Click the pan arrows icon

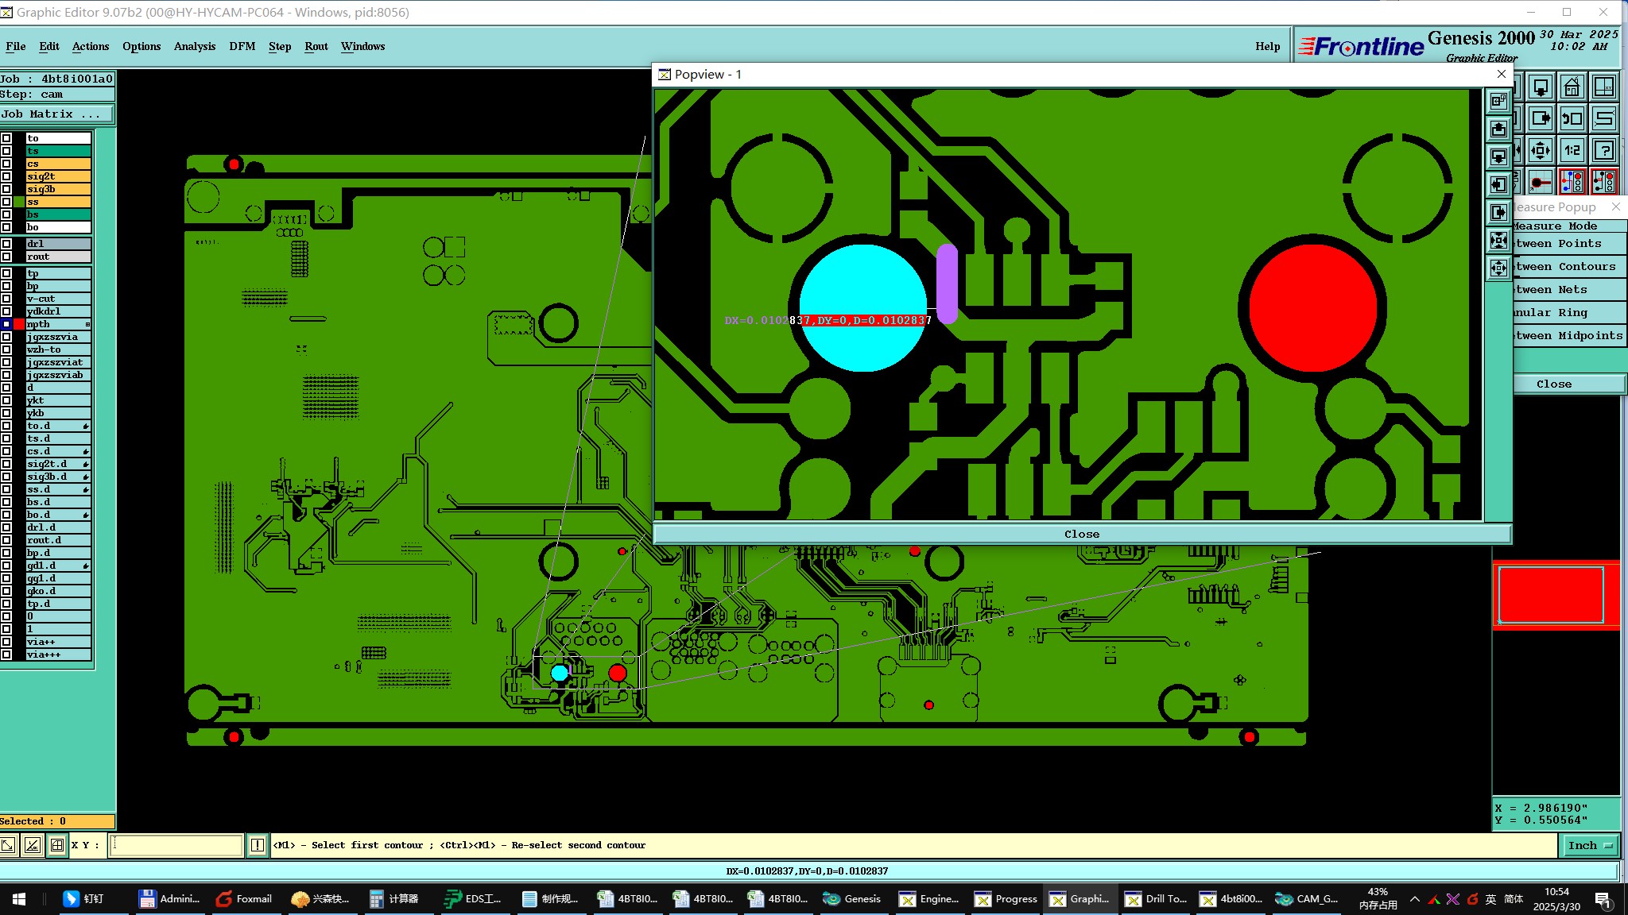click(x=1540, y=150)
